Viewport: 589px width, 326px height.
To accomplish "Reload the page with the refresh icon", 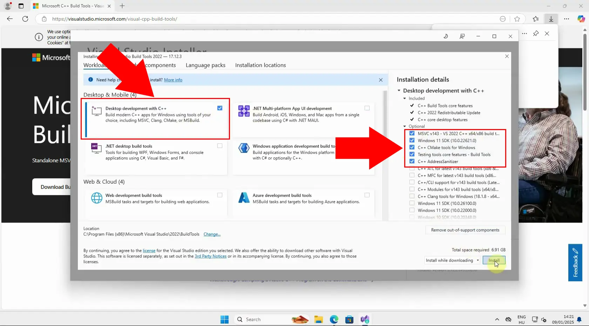I will tap(25, 19).
